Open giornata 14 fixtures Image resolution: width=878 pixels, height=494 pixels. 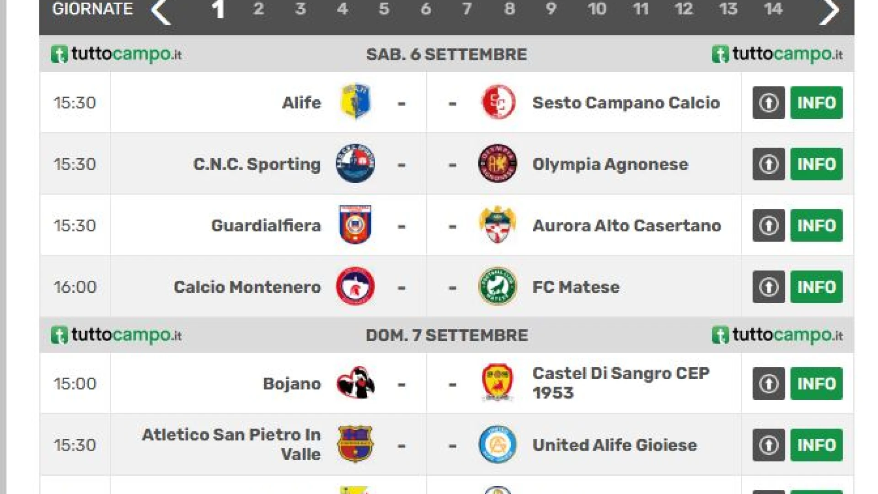coord(773,9)
